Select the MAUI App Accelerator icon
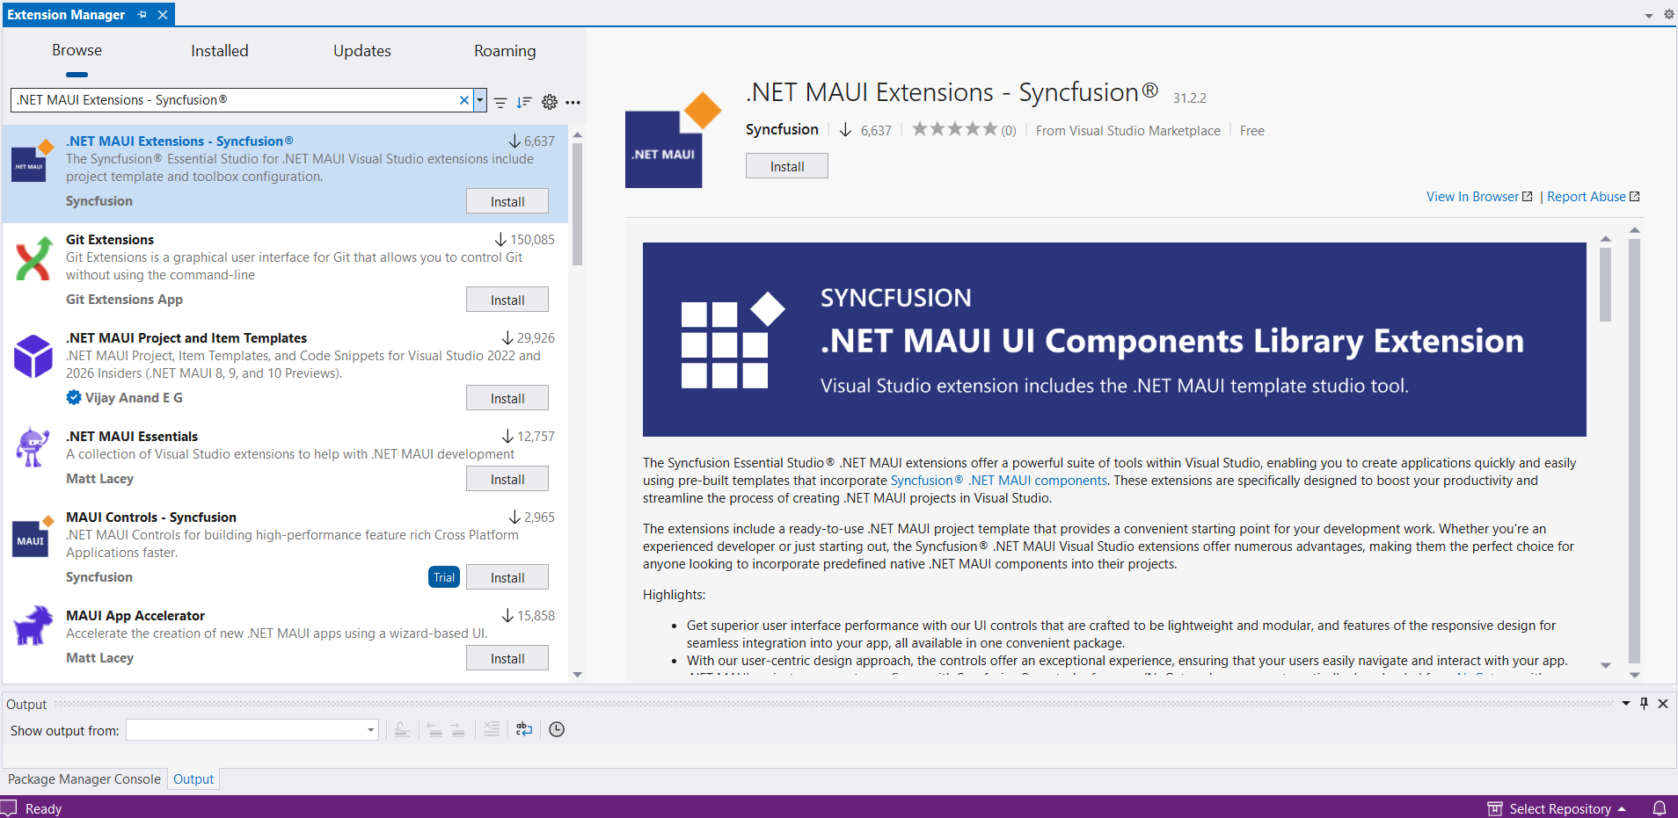Screen dimensions: 1678x818 pos(33,626)
